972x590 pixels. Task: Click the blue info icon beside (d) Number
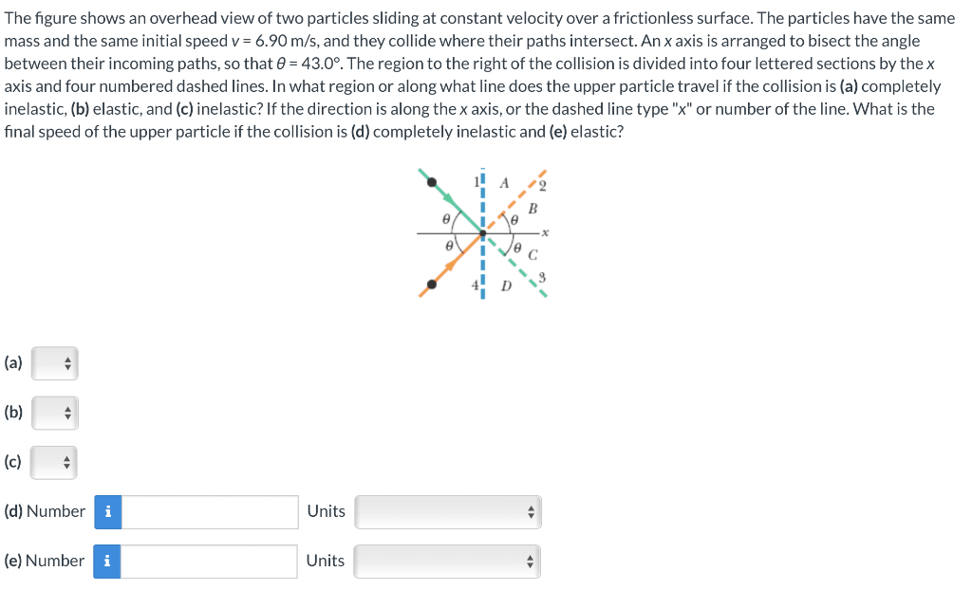[x=107, y=511]
